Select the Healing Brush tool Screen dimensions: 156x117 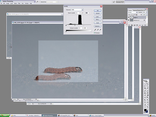[145, 91]
